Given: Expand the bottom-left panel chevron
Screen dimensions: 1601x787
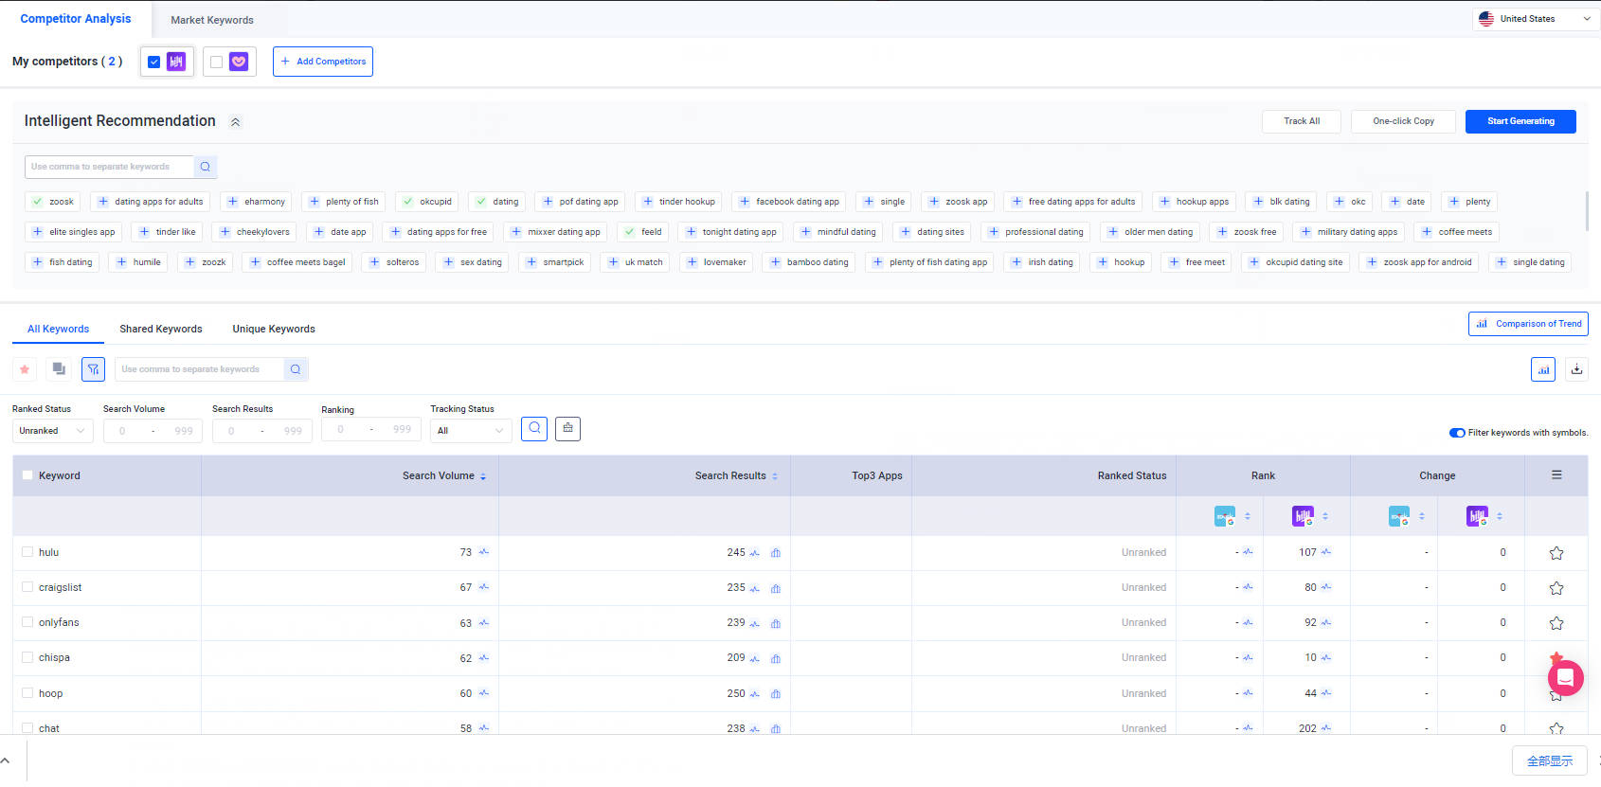Looking at the screenshot, I should [x=6, y=760].
